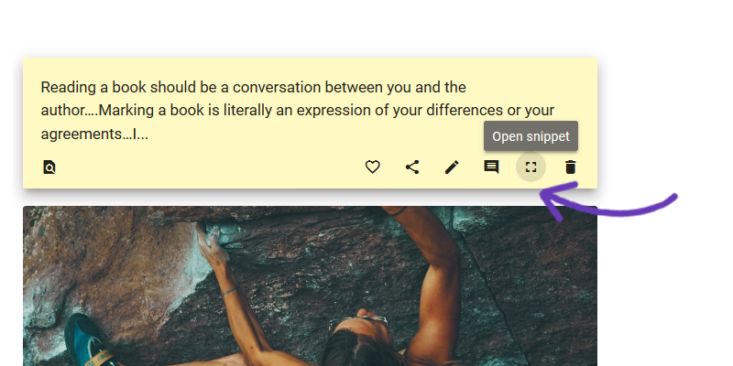Screen dimensions: 733x366
Task: Share the snippet using the share icon
Action: tap(411, 167)
